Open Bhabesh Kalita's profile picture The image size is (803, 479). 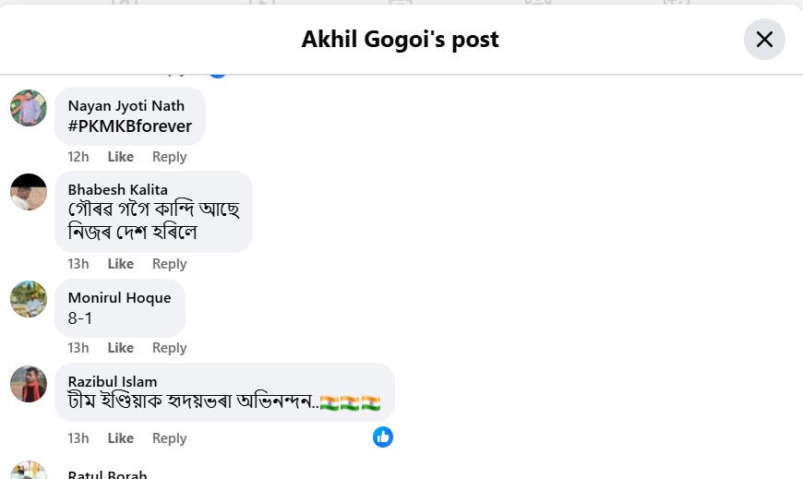(29, 192)
